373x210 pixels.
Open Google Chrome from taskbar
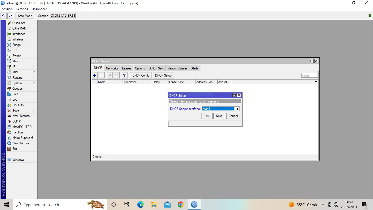tap(181, 205)
